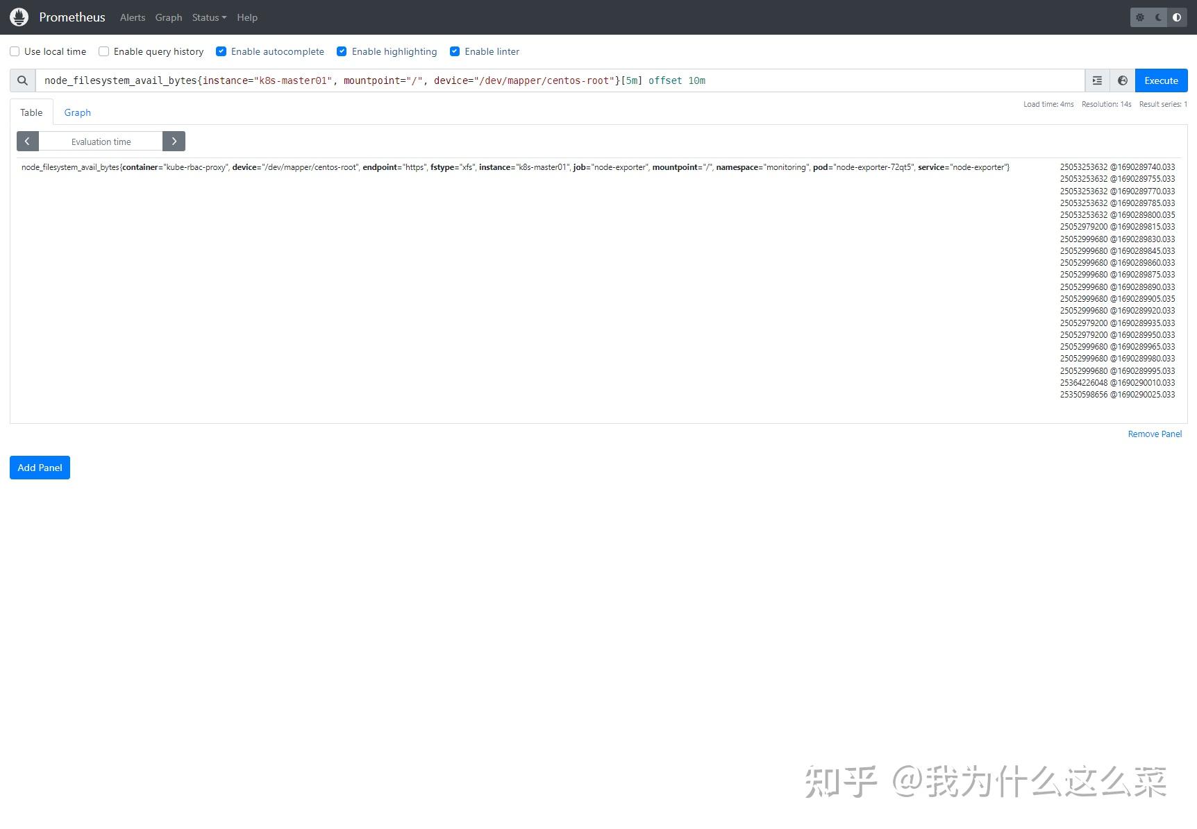1197x829 pixels.
Task: Click the 'Result series: 1' stat
Action: click(x=1163, y=104)
